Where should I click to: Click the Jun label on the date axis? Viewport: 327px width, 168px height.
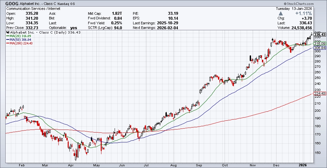click(x=122, y=165)
